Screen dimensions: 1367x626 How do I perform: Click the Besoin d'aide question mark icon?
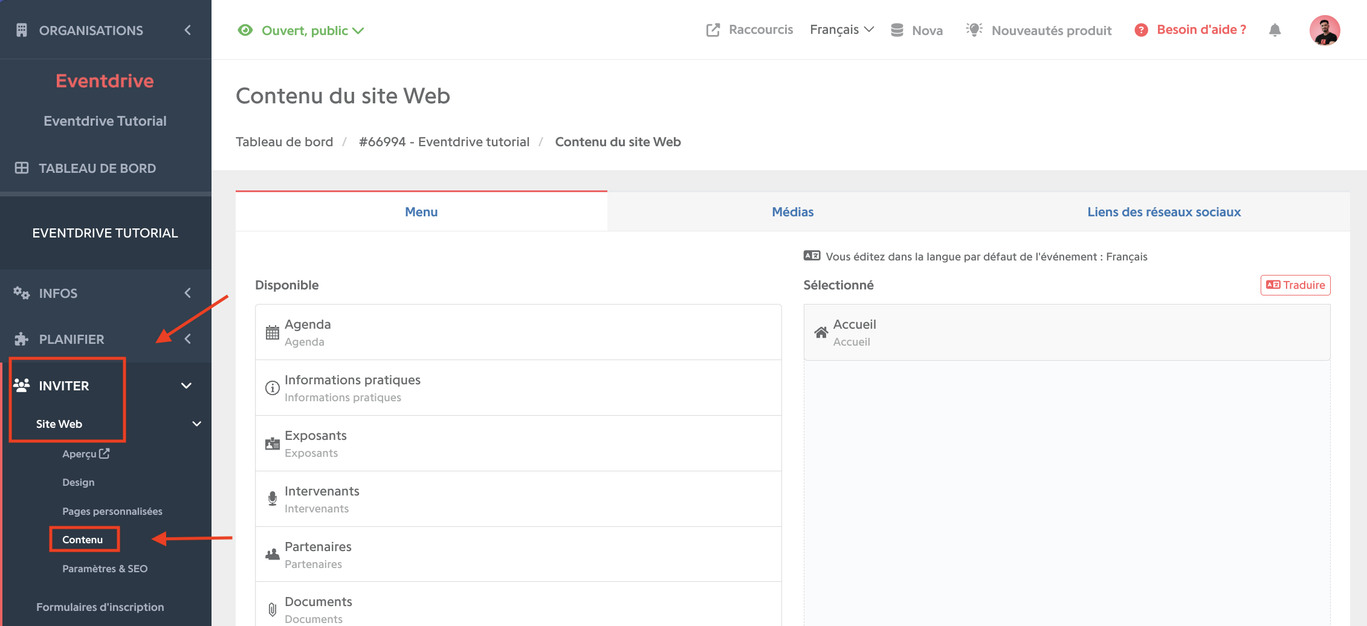pos(1141,30)
